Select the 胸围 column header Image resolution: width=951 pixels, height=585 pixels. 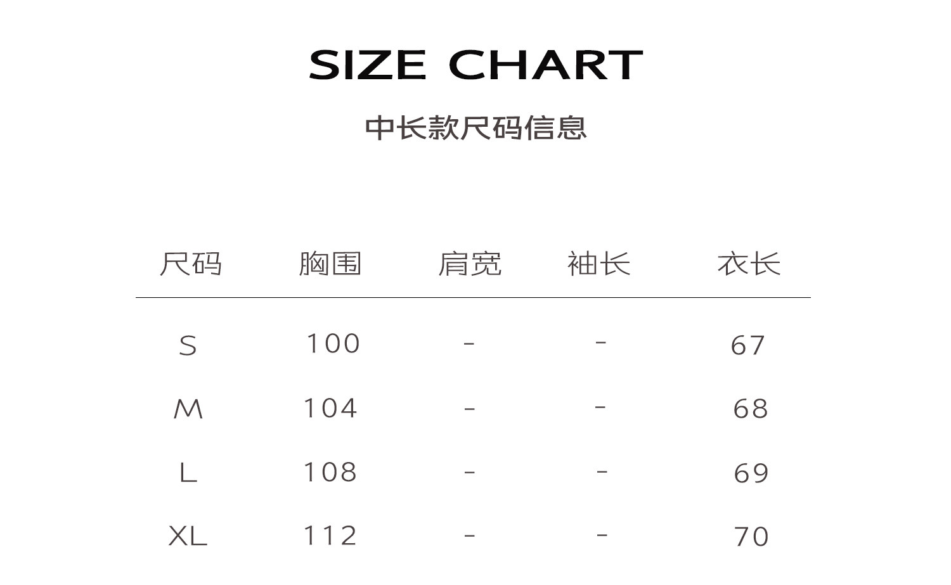tap(330, 264)
